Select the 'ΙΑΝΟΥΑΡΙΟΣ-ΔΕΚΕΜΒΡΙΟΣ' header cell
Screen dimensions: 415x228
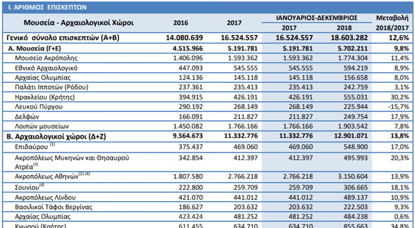(316, 18)
